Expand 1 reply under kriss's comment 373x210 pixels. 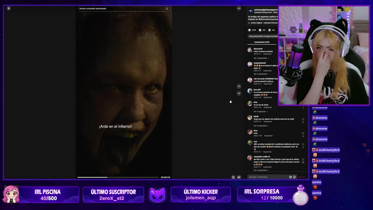[x=261, y=111]
